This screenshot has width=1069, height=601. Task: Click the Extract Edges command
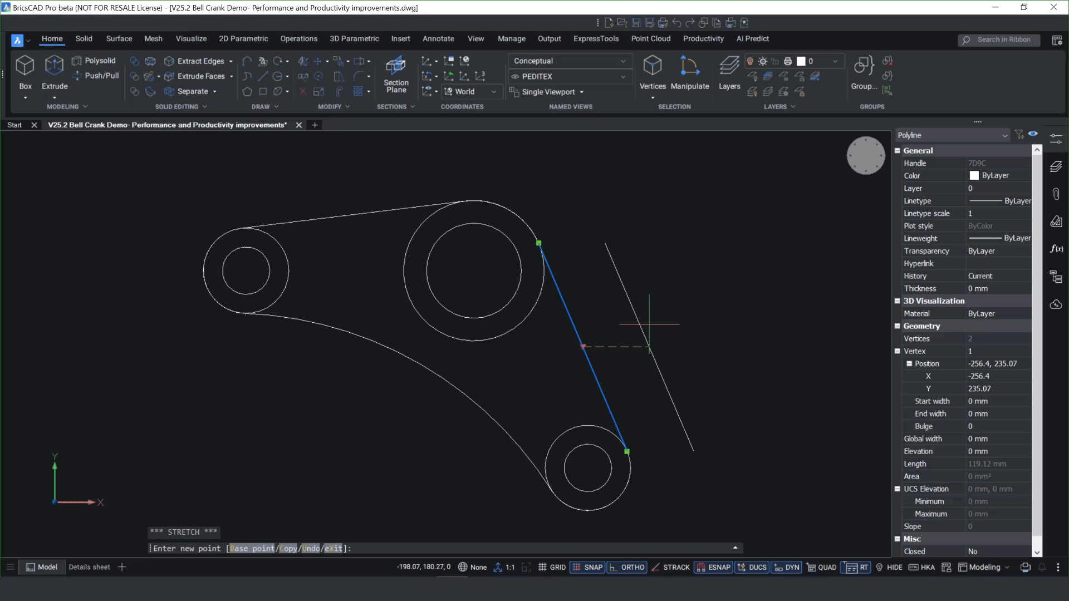click(x=198, y=61)
